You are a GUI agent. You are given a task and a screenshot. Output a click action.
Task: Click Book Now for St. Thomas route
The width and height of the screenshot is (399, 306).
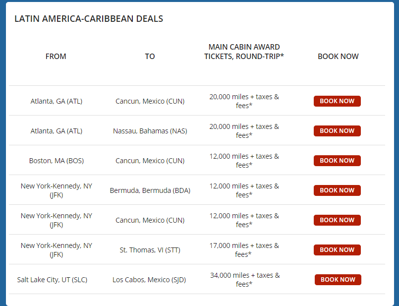(x=337, y=250)
